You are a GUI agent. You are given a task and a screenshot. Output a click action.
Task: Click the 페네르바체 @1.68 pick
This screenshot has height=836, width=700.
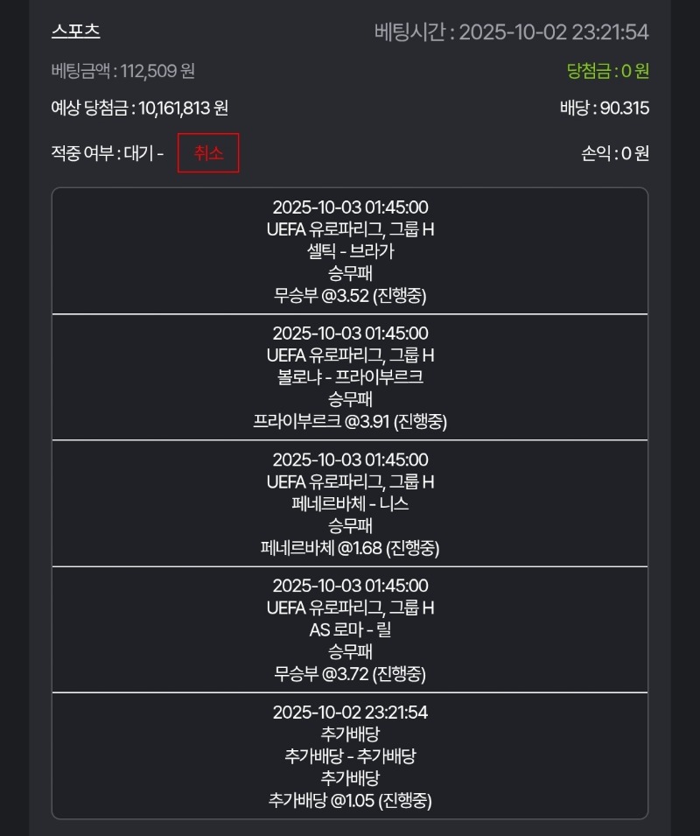(350, 549)
